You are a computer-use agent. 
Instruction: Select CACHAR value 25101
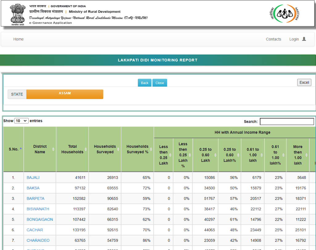pos(301,230)
